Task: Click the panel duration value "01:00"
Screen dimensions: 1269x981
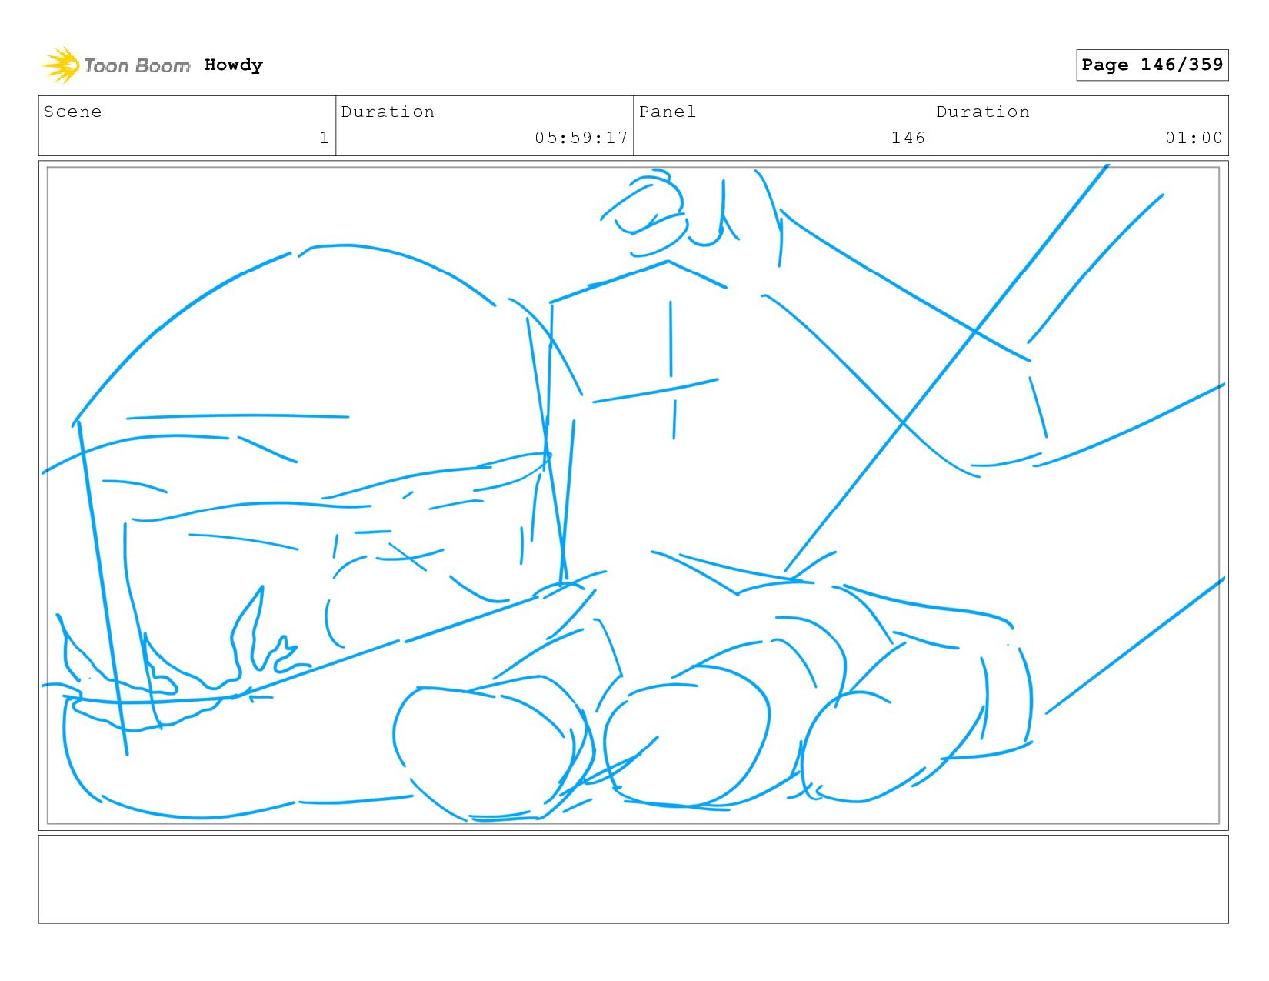Action: point(1194,138)
